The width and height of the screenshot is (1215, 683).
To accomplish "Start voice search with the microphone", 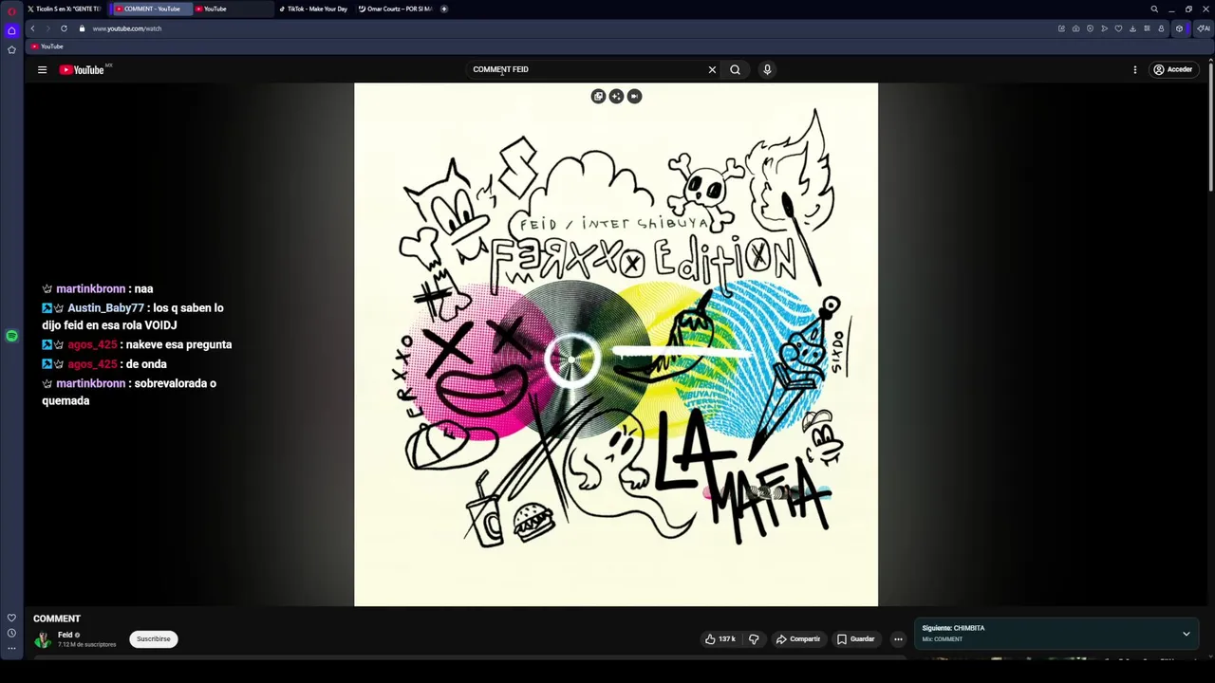I will (x=767, y=69).
